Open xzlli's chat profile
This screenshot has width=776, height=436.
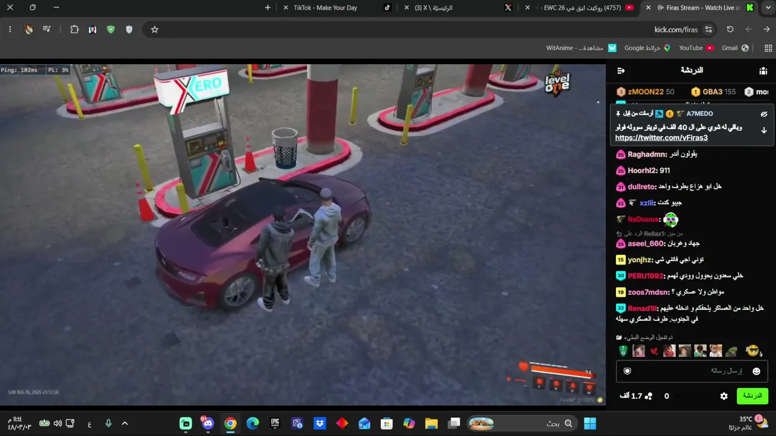(647, 203)
